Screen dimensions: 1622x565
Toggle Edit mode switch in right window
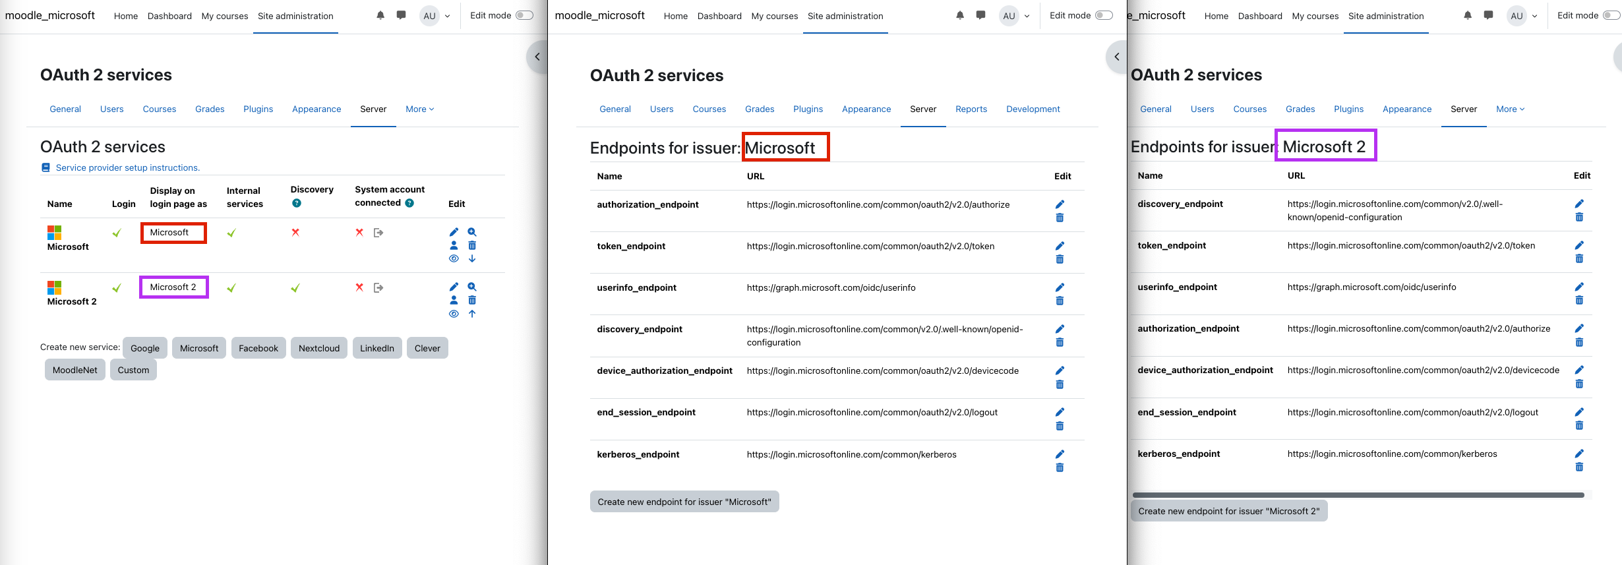click(x=1611, y=15)
